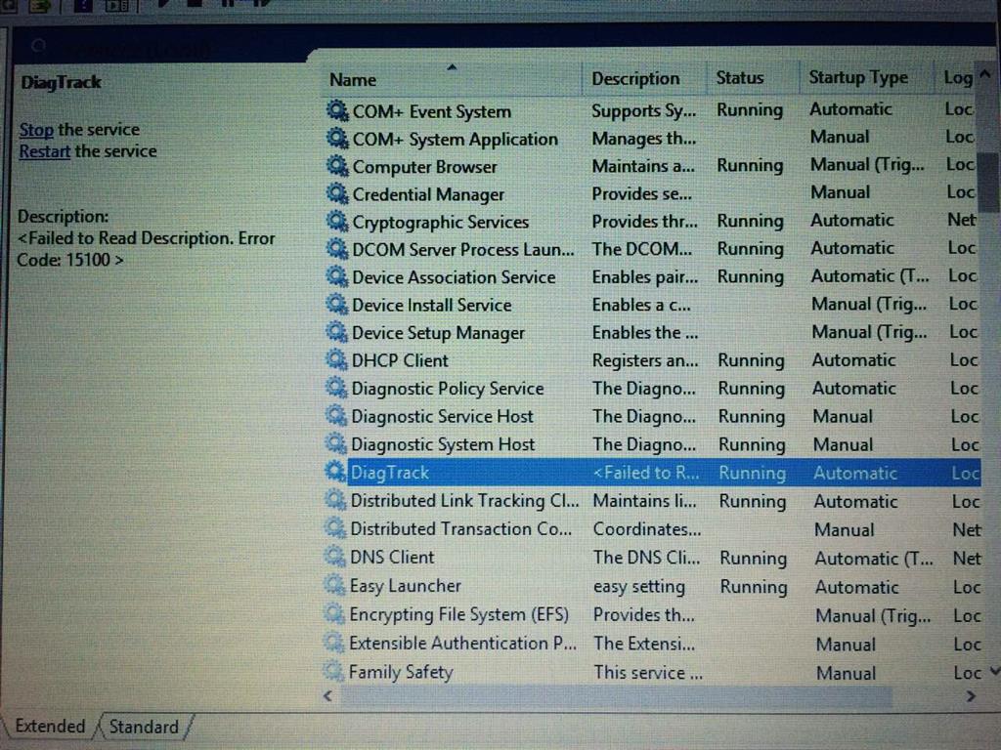This screenshot has width=1001, height=750.
Task: Click the 'Enables a c...' description cell
Action: pyautogui.click(x=641, y=305)
